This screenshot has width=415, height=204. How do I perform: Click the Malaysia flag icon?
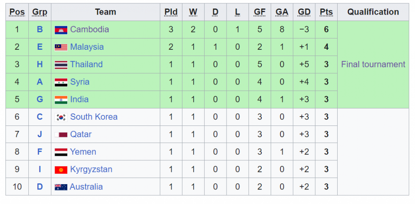pyautogui.click(x=61, y=47)
